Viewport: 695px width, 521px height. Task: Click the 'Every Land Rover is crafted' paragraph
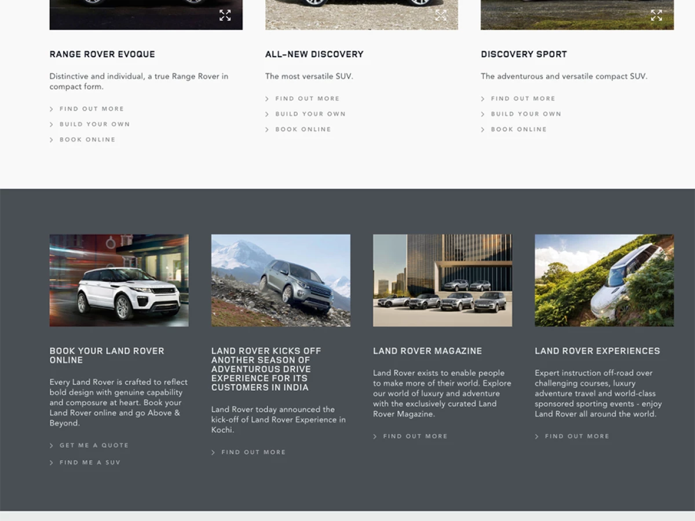coord(118,402)
